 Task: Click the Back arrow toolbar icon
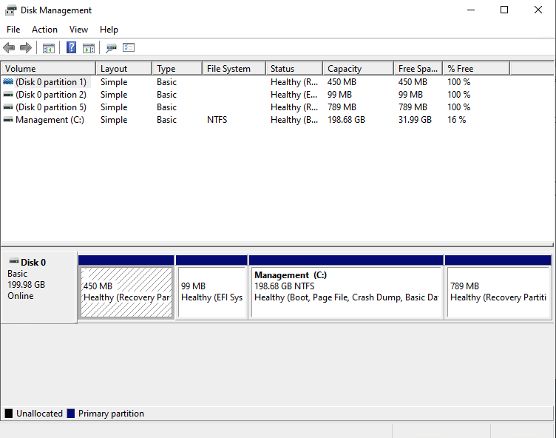9,47
